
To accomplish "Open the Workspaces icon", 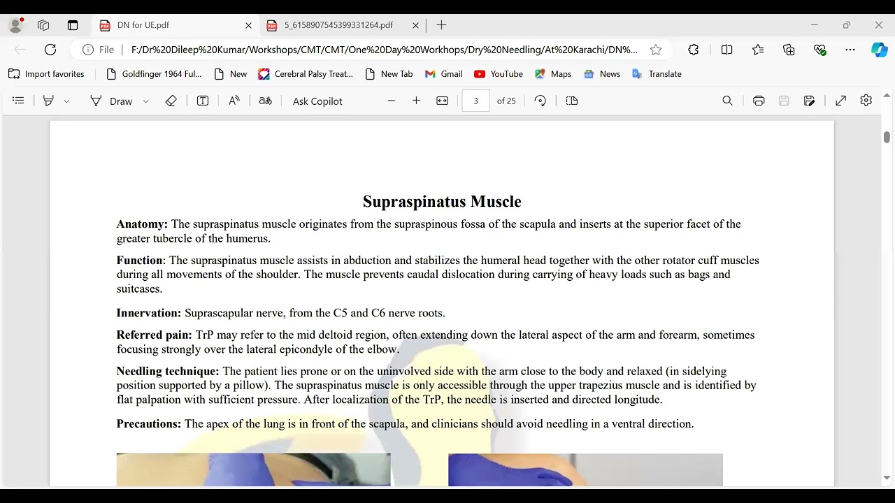I will tap(43, 25).
